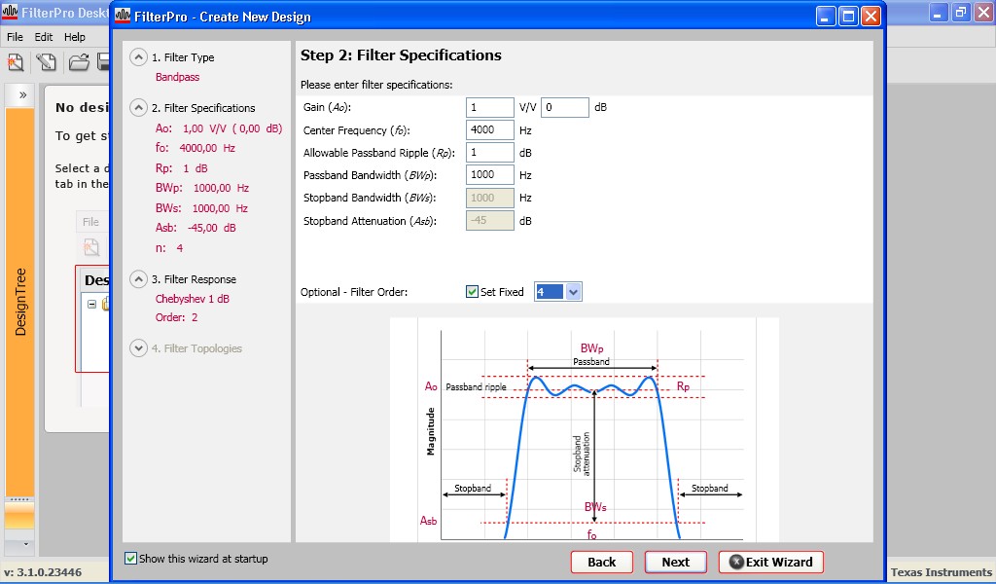
Task: Open the fixed filter order dropdown
Action: (572, 291)
